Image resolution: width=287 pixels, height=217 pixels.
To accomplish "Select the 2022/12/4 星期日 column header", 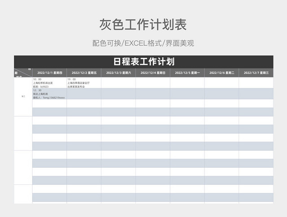I will click(153, 72).
